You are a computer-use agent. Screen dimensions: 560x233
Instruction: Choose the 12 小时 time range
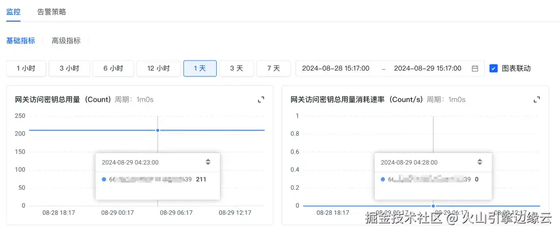(x=159, y=68)
